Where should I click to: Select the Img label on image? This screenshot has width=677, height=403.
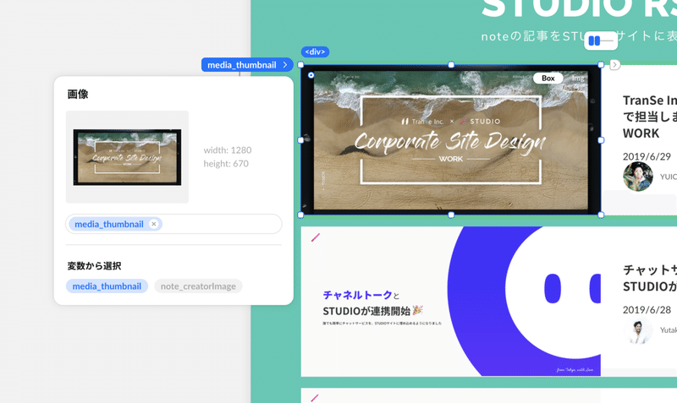[x=578, y=78]
